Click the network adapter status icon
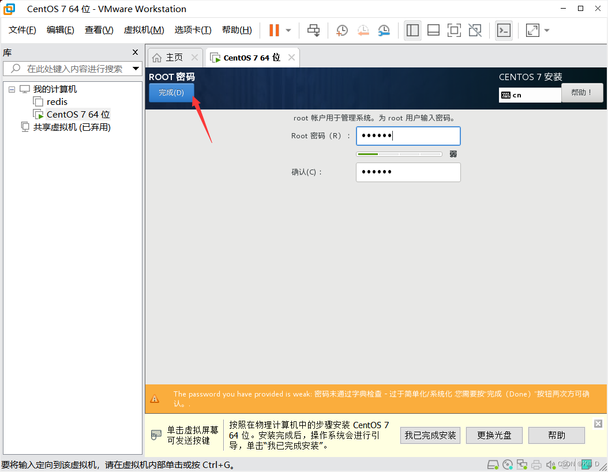The image size is (608, 472). [x=522, y=464]
